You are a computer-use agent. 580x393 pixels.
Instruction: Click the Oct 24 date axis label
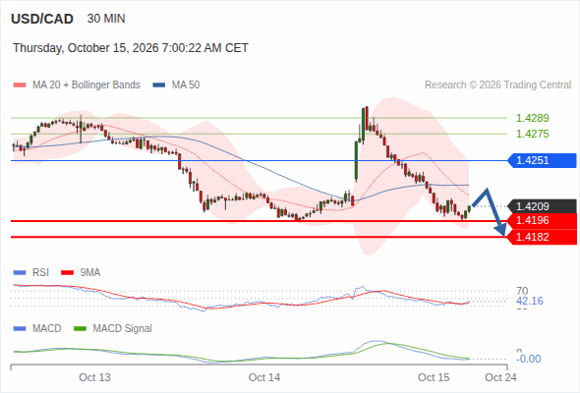coord(500,377)
